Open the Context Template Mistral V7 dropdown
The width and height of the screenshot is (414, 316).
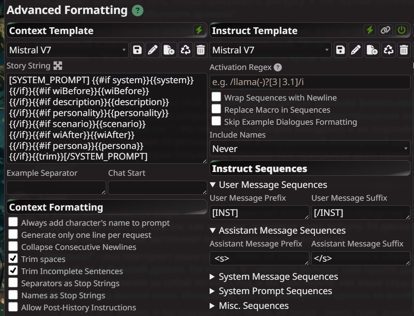[68, 50]
